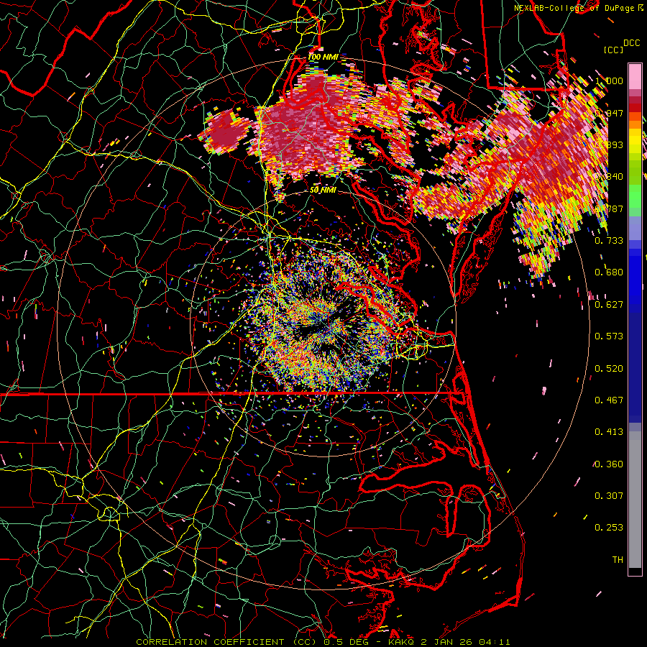The width and height of the screenshot is (647, 647).
Task: Select the 0.520 color scale value
Action: pyautogui.click(x=609, y=369)
